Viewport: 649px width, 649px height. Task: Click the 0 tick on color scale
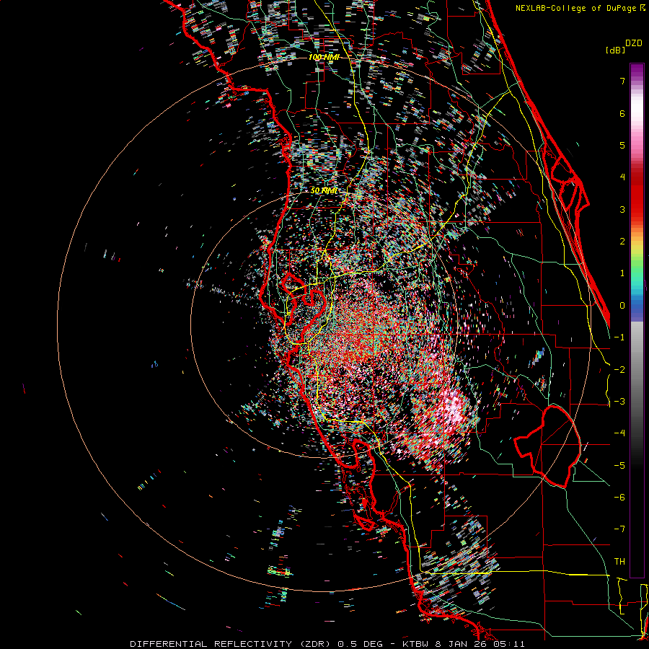point(622,306)
